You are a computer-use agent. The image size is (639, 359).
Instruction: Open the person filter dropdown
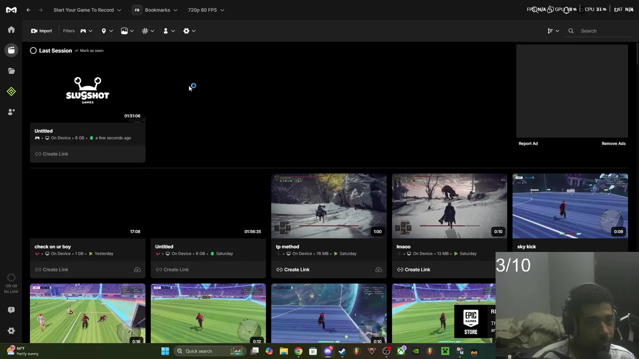pyautogui.click(x=169, y=31)
